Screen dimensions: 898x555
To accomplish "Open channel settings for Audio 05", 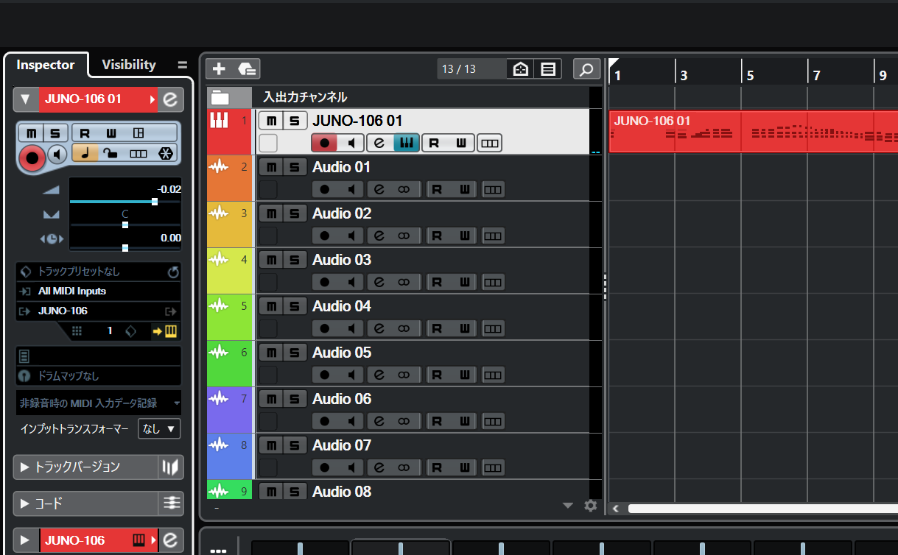I will point(379,375).
